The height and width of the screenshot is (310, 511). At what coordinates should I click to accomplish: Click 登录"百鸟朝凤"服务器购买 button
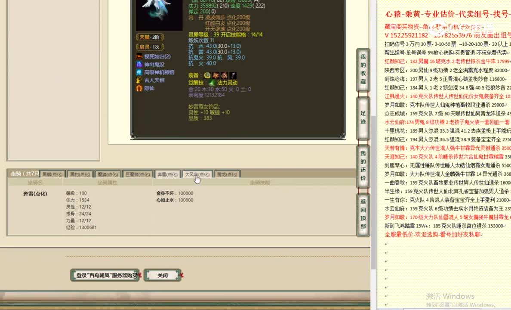(105, 276)
